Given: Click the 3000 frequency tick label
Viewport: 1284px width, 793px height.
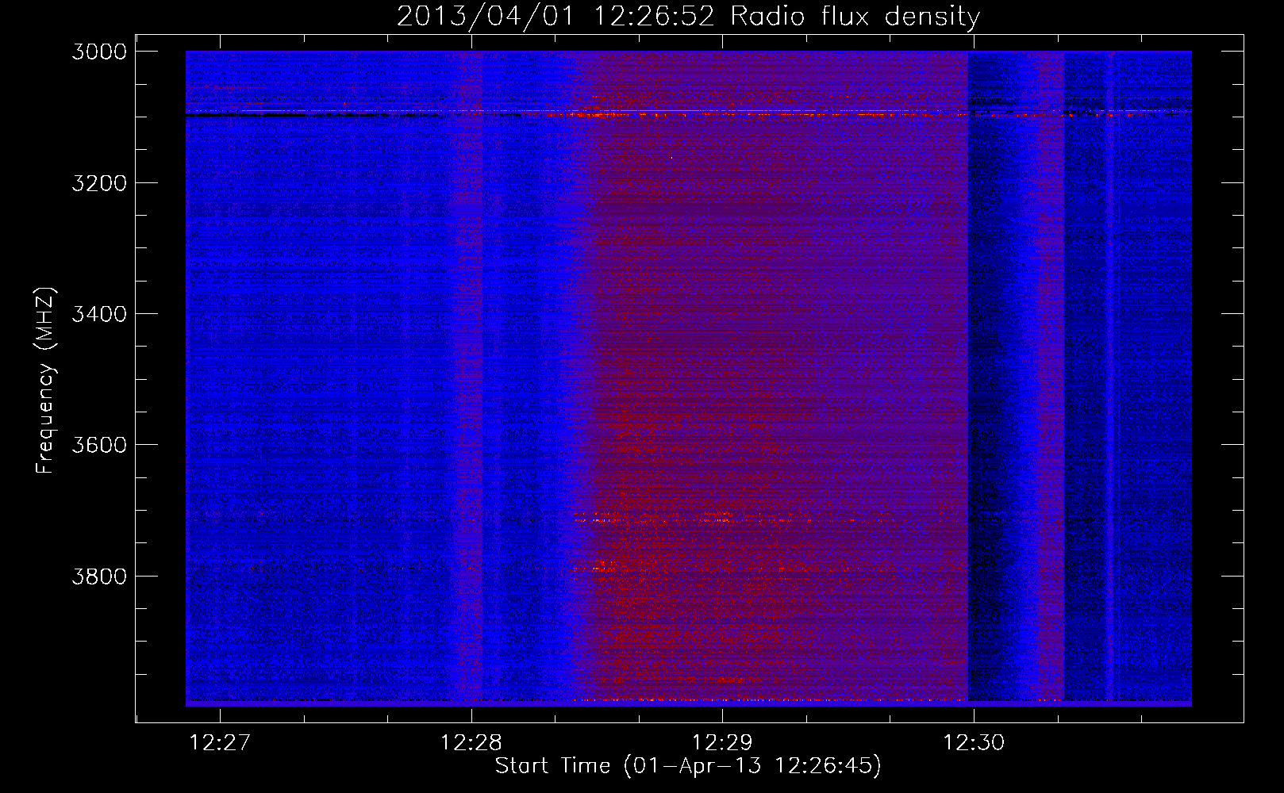Looking at the screenshot, I should 99,52.
